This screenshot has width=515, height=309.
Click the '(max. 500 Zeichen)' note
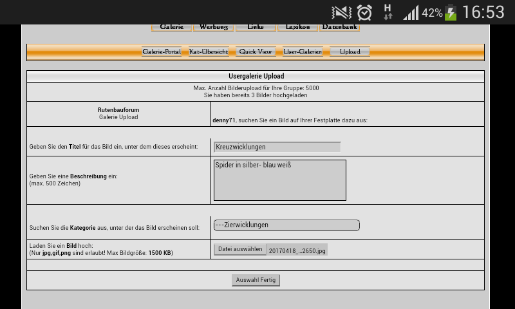(55, 183)
